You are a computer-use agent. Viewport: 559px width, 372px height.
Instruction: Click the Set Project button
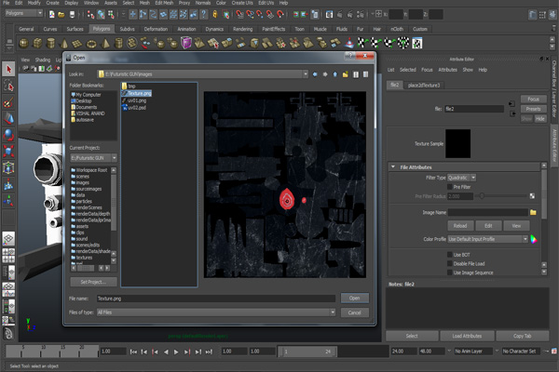point(93,282)
